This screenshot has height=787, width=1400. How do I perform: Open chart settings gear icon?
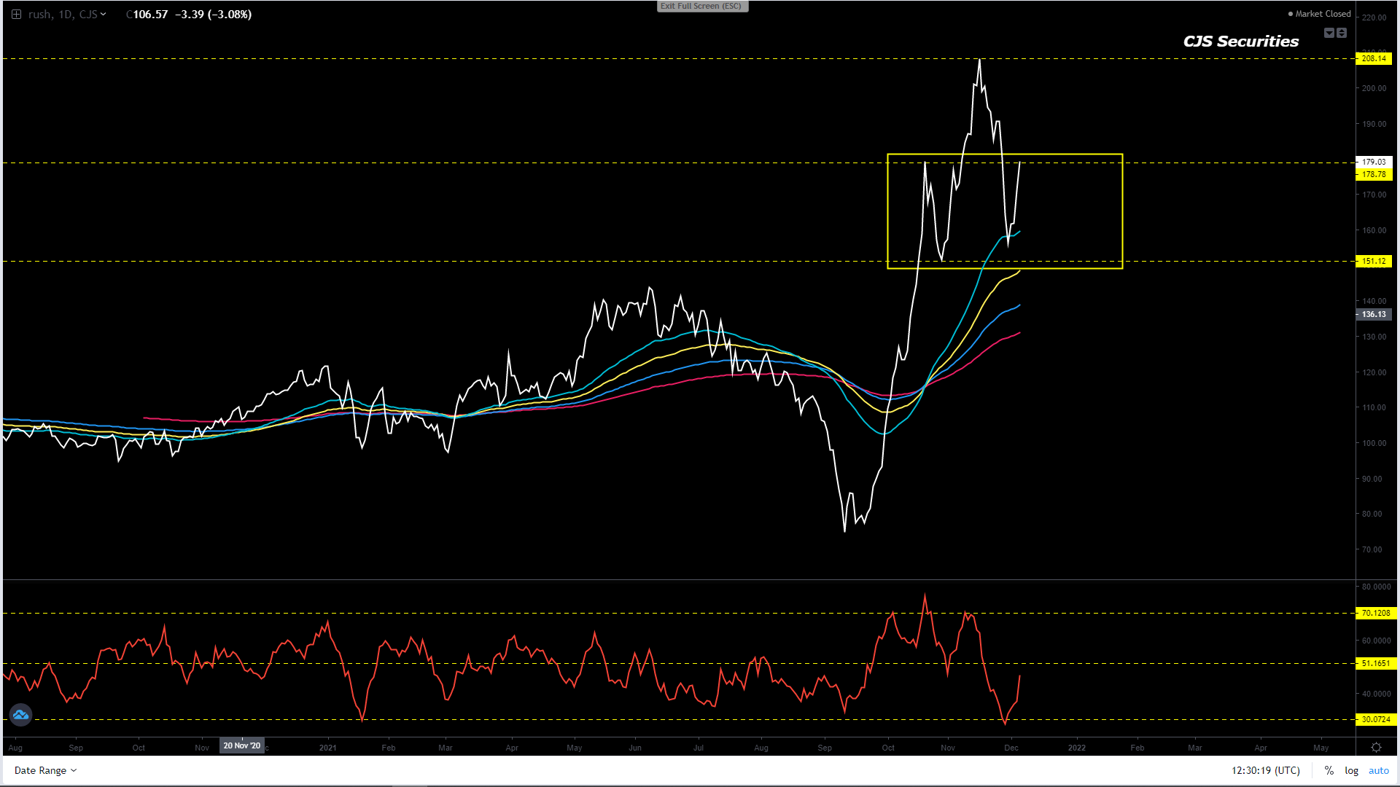click(x=1376, y=748)
